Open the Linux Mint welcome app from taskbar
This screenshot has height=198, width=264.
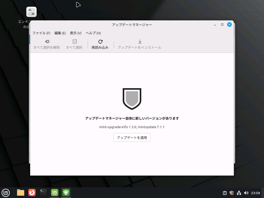pos(55,193)
